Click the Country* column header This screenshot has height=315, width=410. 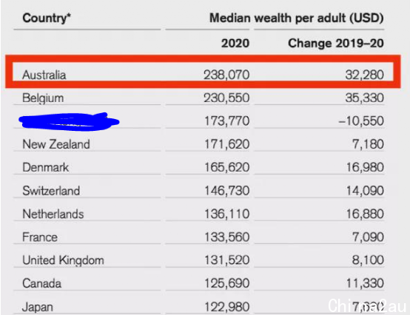(47, 18)
